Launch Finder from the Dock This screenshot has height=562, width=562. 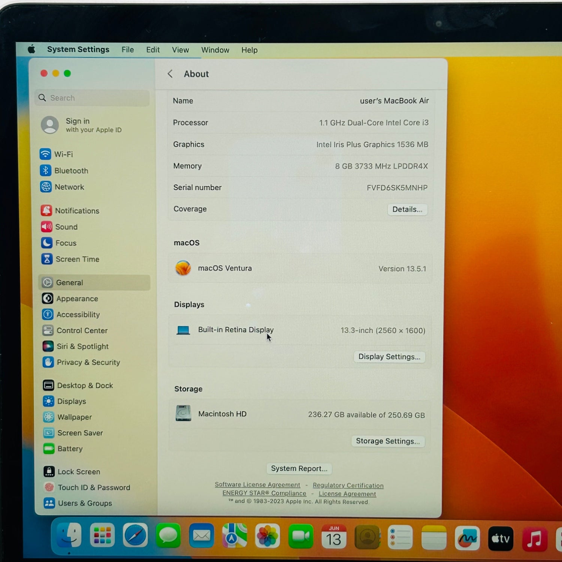tap(69, 535)
